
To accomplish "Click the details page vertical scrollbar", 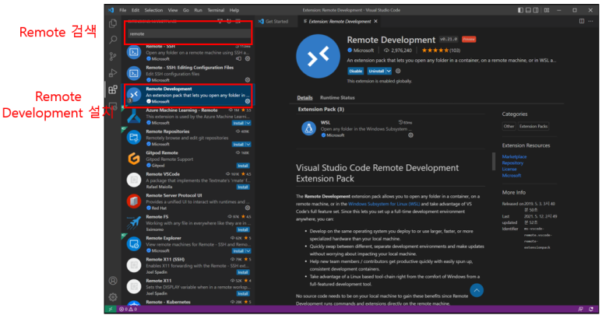I will pyautogui.click(x=493, y=161).
